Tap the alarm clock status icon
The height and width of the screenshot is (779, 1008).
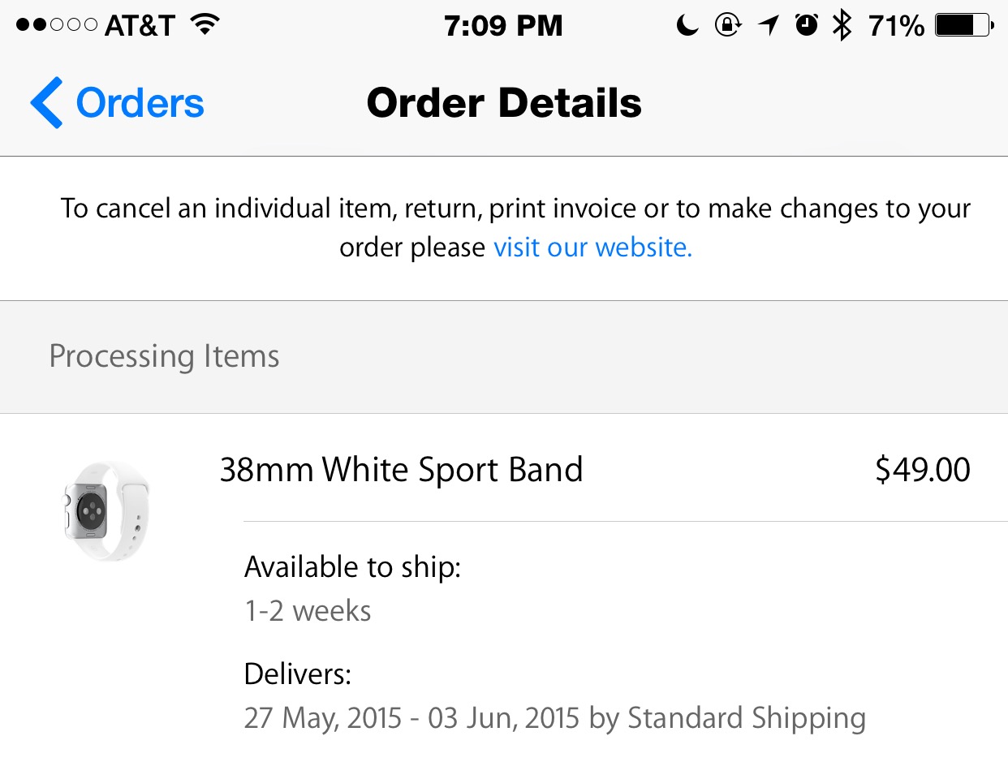[x=806, y=26]
